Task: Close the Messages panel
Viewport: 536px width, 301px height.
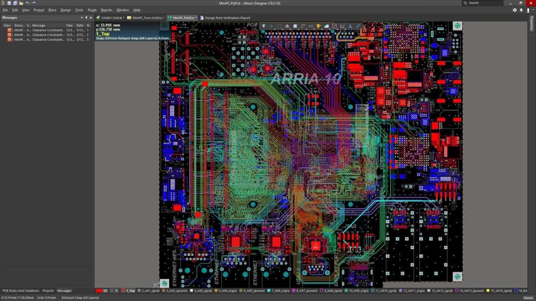Action: click(90, 17)
